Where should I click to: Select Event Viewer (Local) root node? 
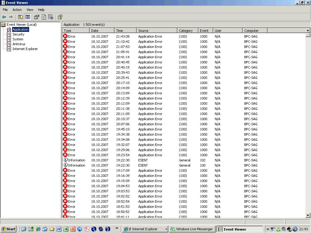point(22,25)
